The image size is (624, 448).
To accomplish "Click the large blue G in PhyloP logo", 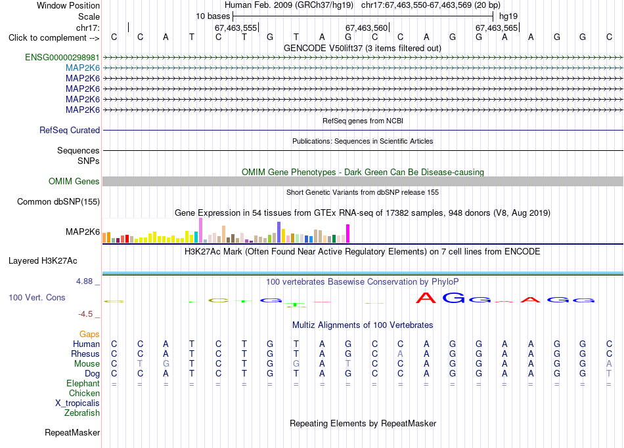I will coord(453,298).
